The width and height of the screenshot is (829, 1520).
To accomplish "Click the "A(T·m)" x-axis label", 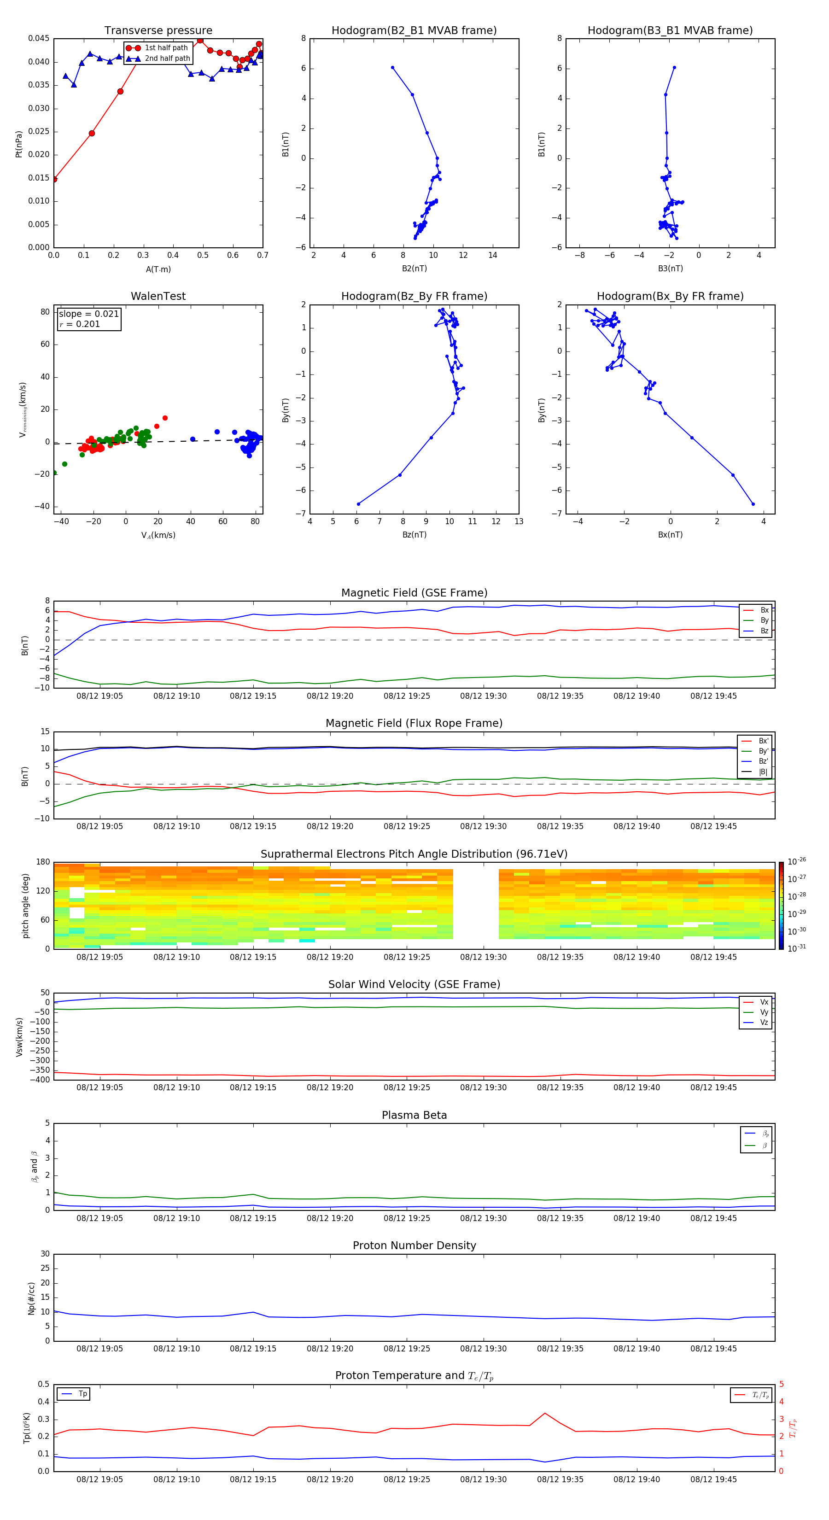I will (158, 269).
